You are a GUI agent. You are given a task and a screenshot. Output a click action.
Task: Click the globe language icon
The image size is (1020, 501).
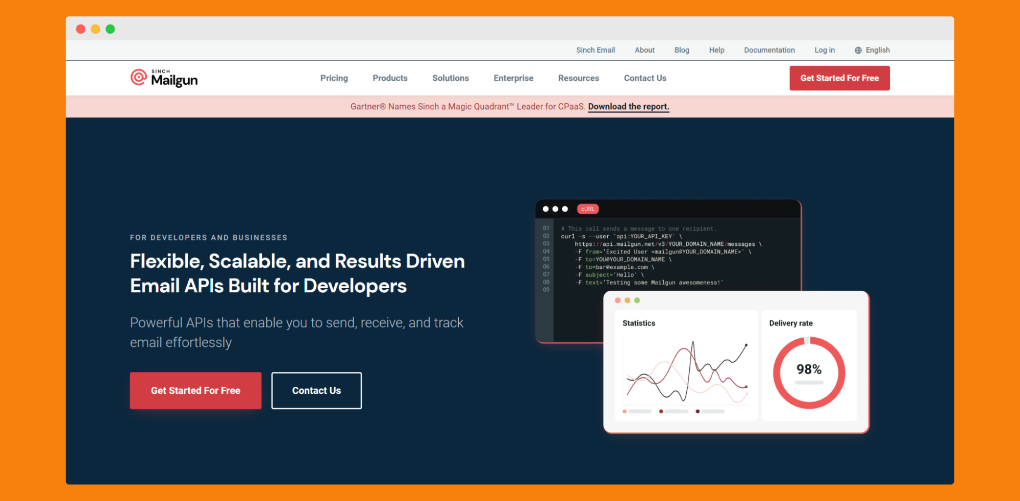point(858,51)
